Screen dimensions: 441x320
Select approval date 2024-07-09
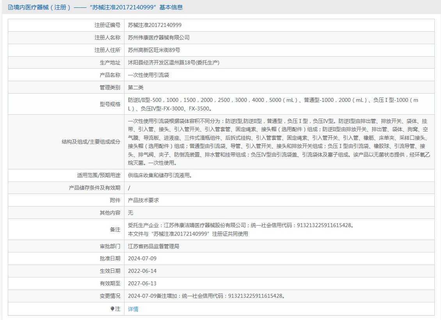coord(142,258)
